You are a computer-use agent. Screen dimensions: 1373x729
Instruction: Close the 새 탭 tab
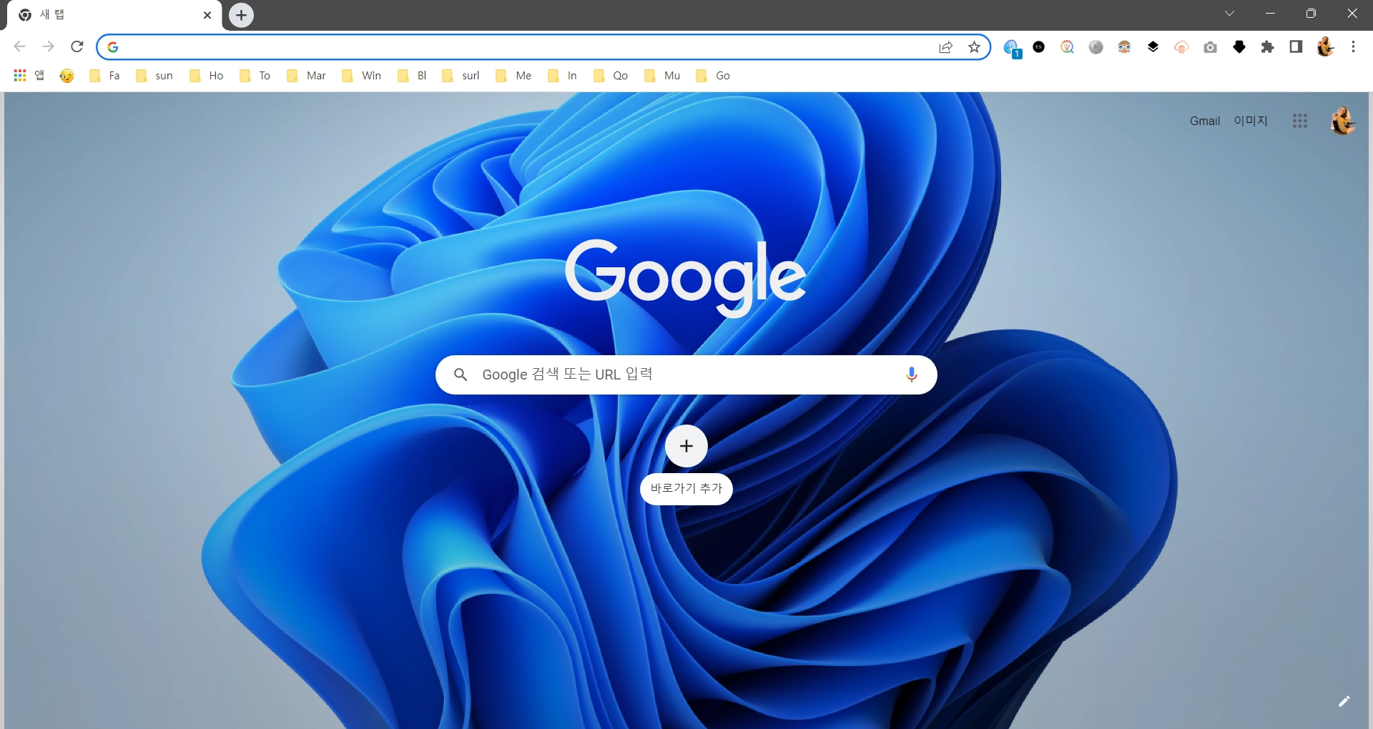coord(207,15)
